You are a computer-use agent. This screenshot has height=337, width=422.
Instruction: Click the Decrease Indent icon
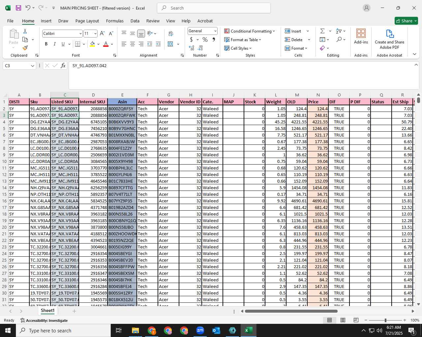click(x=150, y=44)
